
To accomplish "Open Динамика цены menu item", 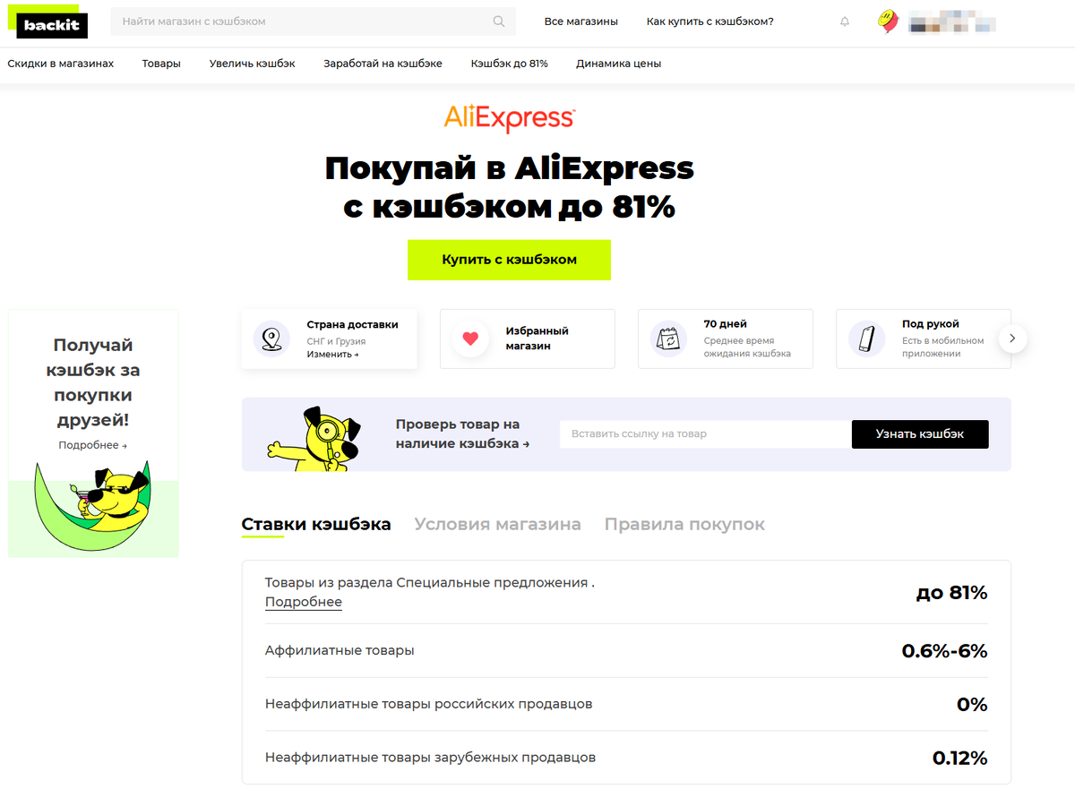I will [x=619, y=64].
